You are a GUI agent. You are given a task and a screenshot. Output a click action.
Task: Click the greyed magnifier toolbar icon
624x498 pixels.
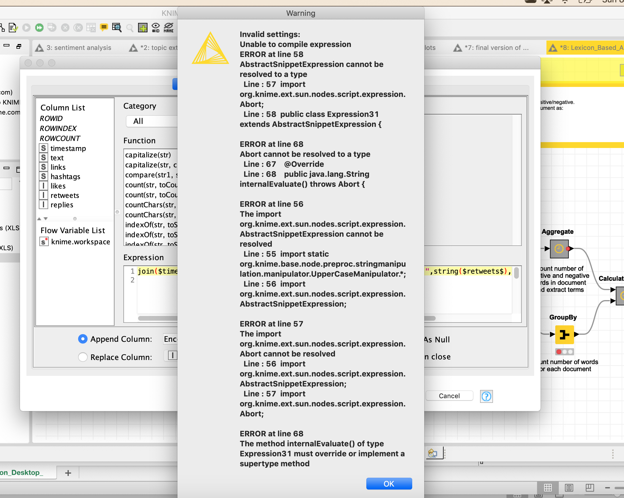(130, 28)
